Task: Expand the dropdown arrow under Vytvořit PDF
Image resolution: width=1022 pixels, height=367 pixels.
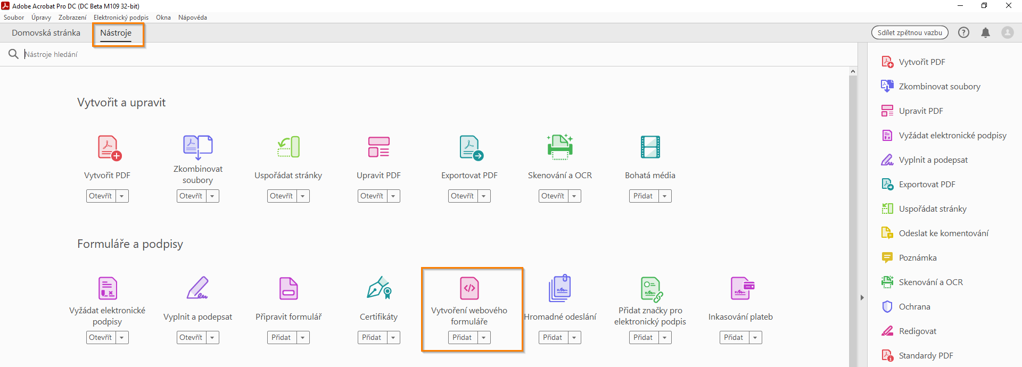Action: point(122,196)
